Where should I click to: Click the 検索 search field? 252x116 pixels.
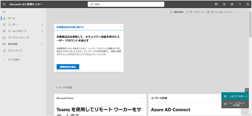[126, 4]
